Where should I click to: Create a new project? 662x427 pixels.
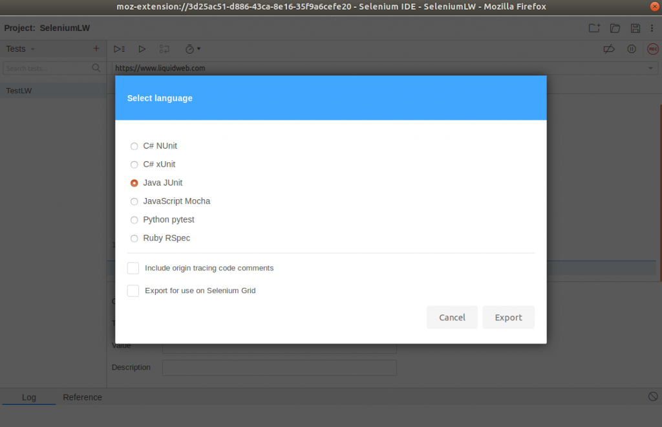[x=594, y=28]
